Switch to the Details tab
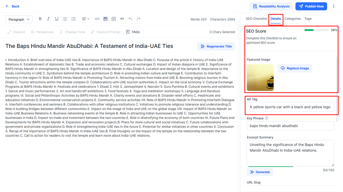This screenshot has height=192, width=343. point(275,19)
